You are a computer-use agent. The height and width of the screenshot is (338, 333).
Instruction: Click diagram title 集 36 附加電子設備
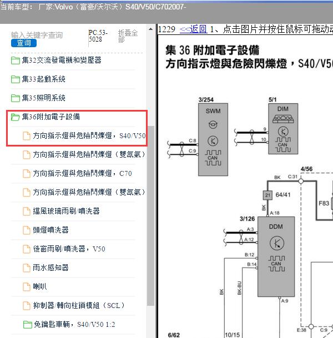coord(213,50)
